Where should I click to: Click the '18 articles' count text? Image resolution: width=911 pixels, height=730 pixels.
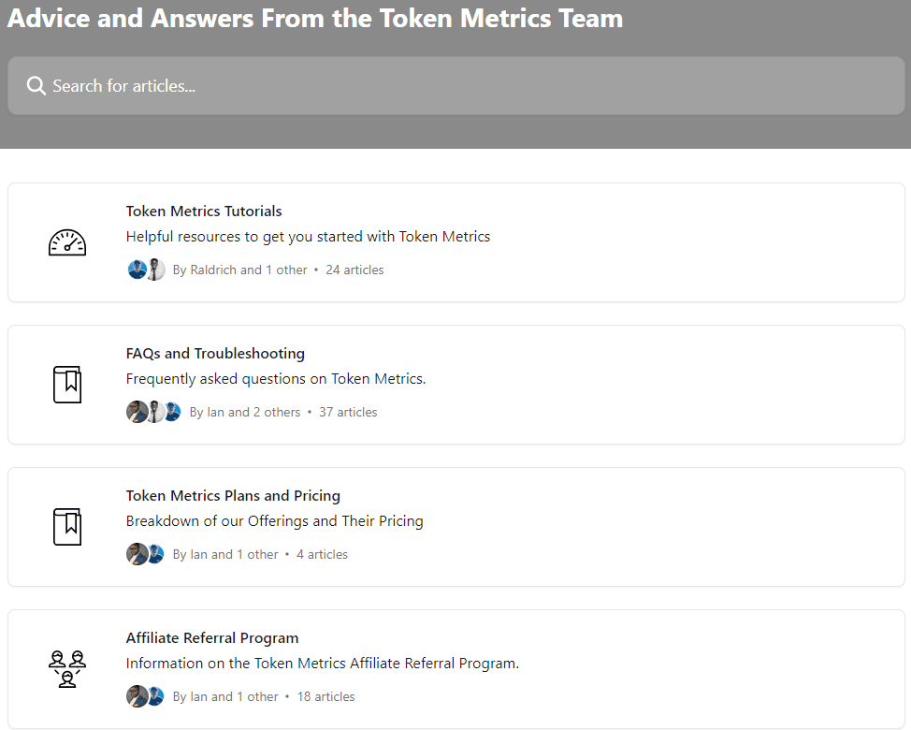click(x=325, y=696)
